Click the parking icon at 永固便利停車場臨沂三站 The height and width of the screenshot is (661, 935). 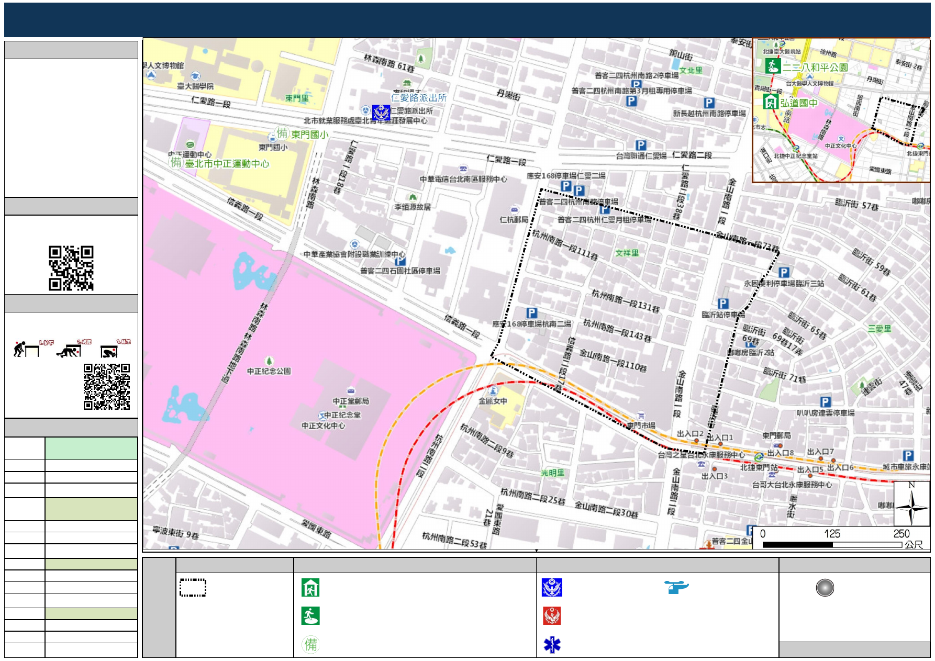click(x=784, y=273)
